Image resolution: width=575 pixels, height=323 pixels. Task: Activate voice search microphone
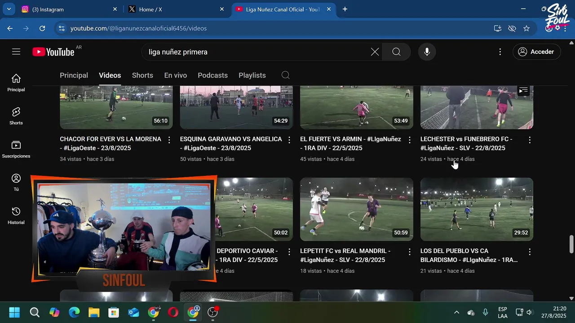coord(427,52)
